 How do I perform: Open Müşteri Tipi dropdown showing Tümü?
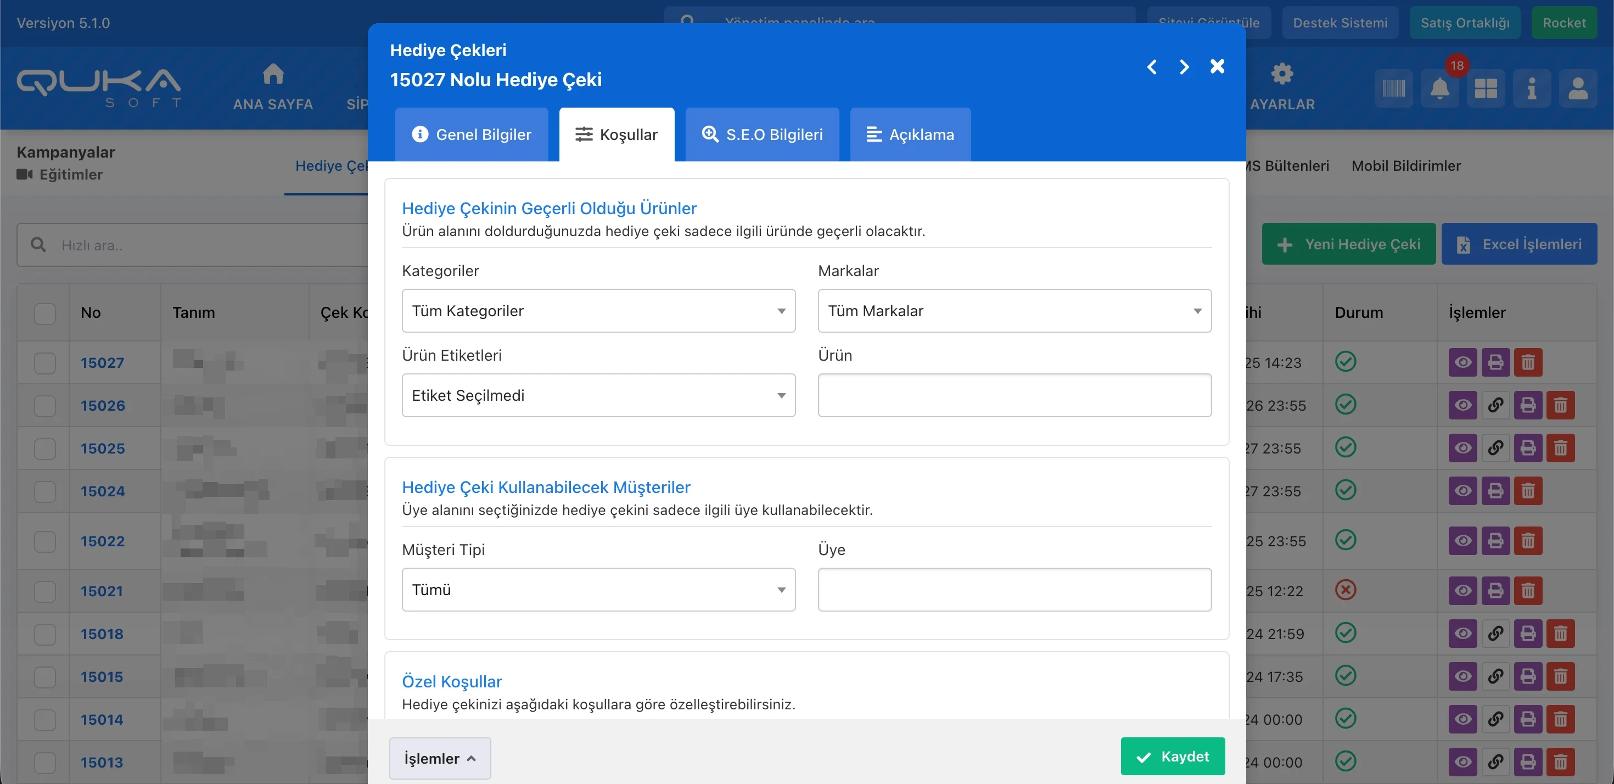(x=598, y=590)
